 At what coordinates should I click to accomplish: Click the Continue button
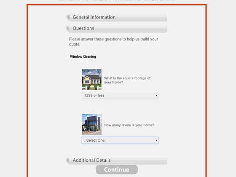117,169
